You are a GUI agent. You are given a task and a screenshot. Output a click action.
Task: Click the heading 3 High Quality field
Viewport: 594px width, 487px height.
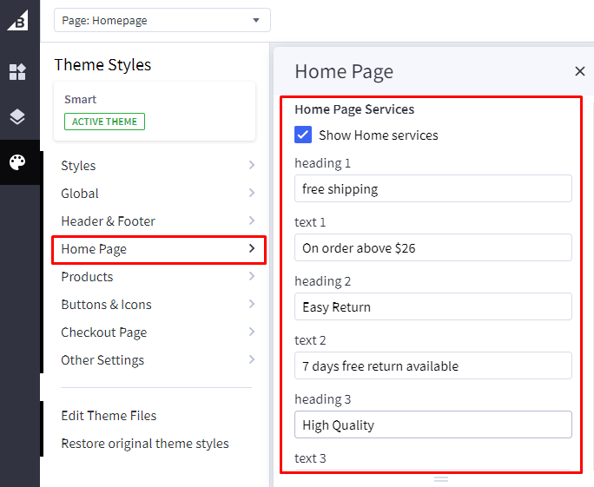[x=432, y=424]
